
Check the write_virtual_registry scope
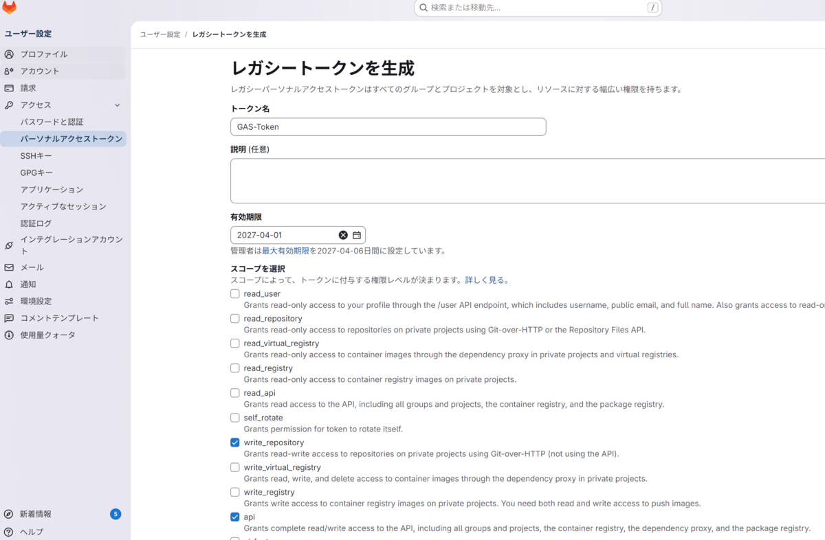pos(235,467)
